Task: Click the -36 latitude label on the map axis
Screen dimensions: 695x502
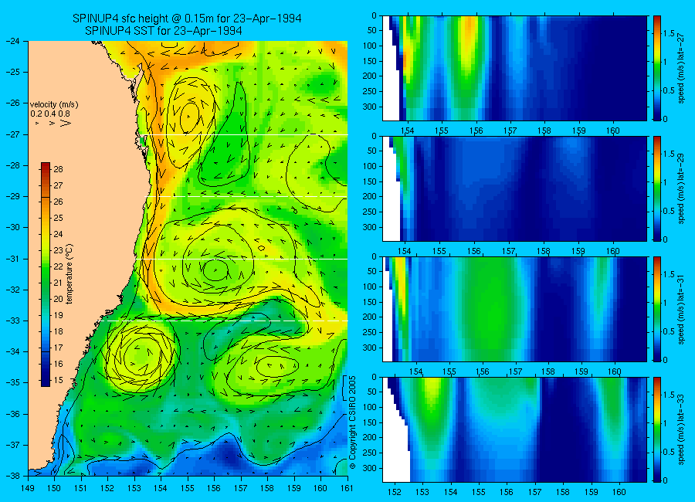Action: pyautogui.click(x=13, y=414)
